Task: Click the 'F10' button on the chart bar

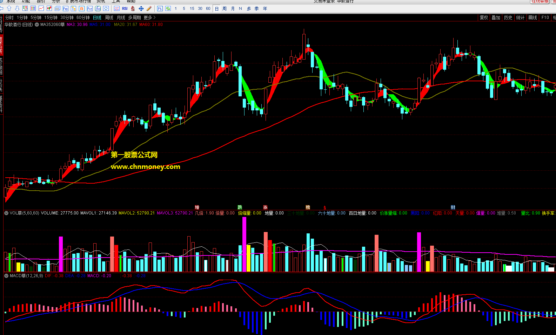Action: [x=545, y=18]
